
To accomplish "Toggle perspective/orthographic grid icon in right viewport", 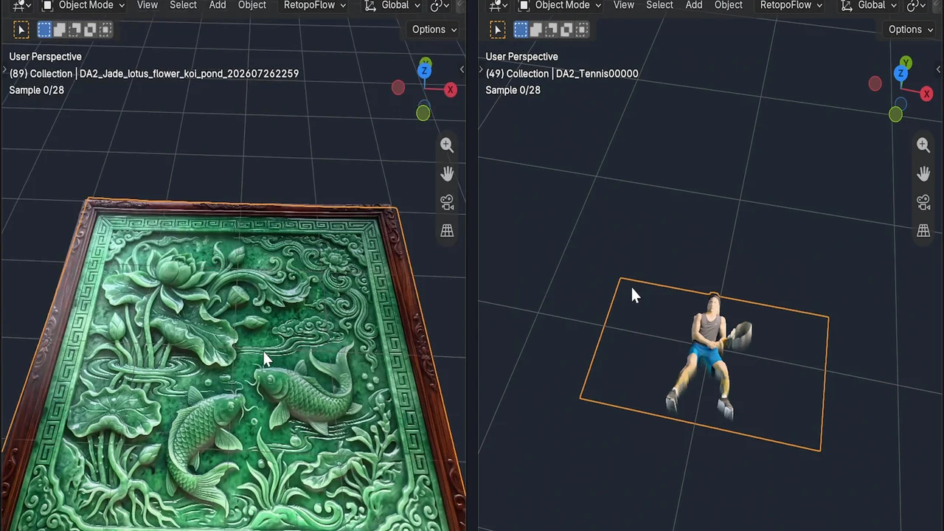I will point(923,231).
